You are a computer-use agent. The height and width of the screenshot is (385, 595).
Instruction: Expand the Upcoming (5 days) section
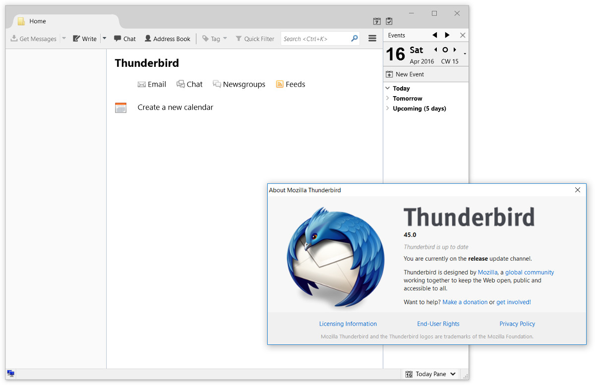pyautogui.click(x=388, y=108)
